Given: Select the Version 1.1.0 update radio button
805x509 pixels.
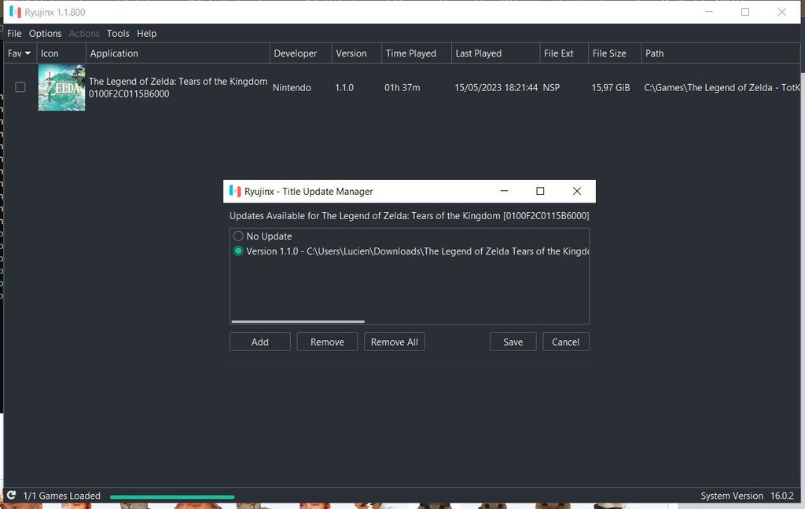Looking at the screenshot, I should coord(238,251).
